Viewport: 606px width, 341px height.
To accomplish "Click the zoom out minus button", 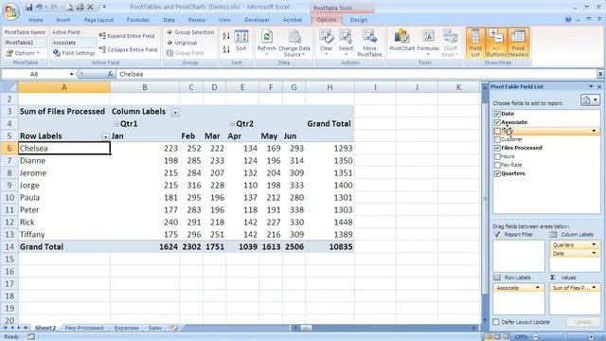I will pos(536,337).
